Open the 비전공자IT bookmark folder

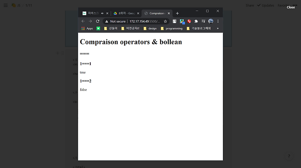130,28
